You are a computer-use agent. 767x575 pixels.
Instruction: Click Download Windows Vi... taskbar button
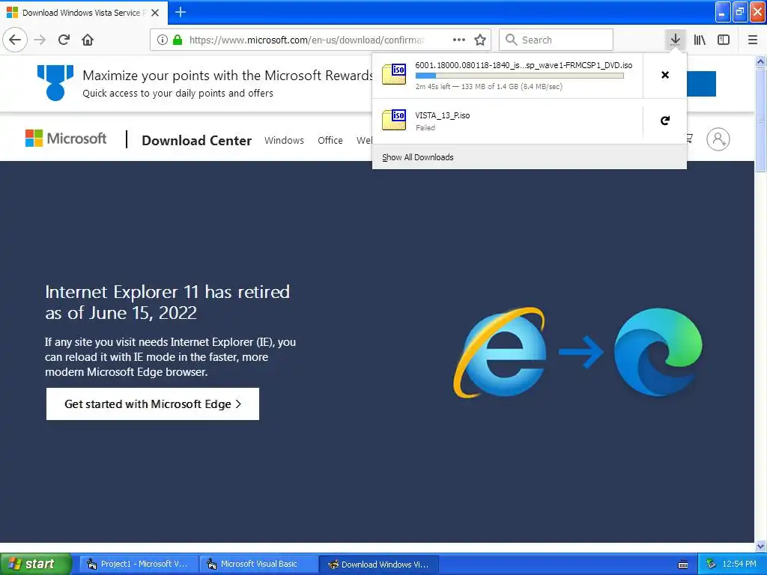point(378,564)
